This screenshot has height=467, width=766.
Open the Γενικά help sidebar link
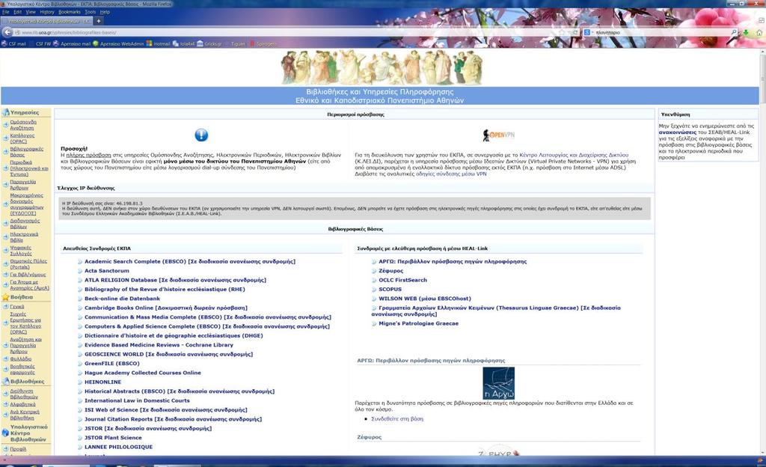pos(17,307)
